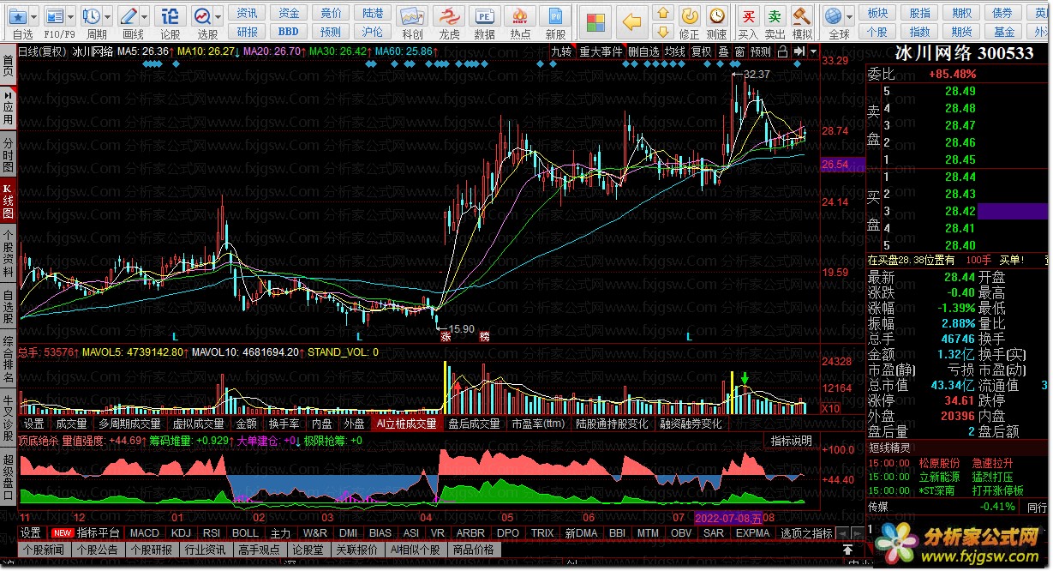Open the F10/F9 company info icon

click(x=54, y=16)
